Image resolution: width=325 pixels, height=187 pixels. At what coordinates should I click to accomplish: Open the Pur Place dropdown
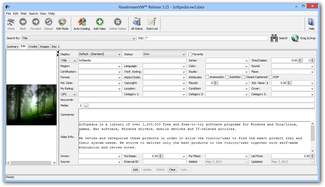pyautogui.click(x=247, y=156)
